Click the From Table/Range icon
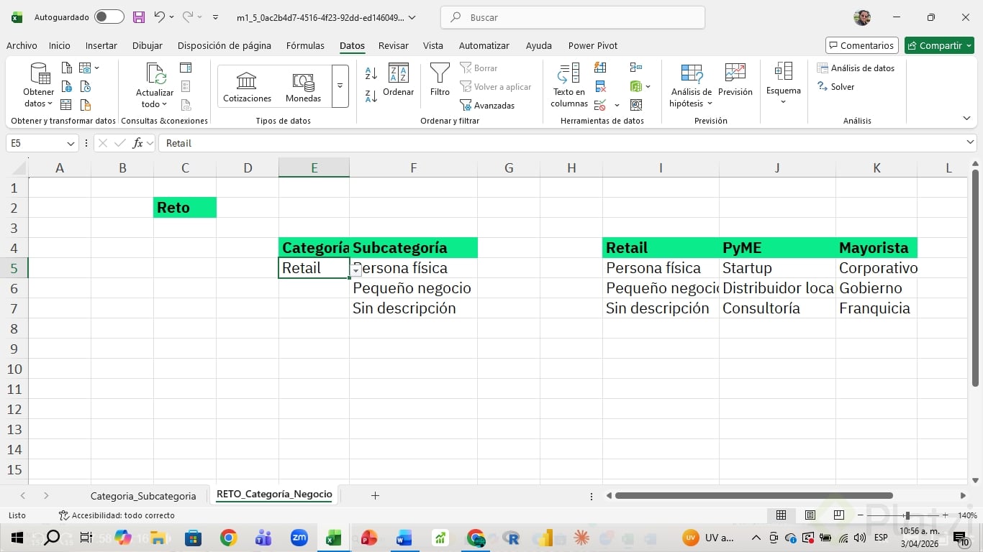The height and width of the screenshot is (552, 983). pos(66,106)
